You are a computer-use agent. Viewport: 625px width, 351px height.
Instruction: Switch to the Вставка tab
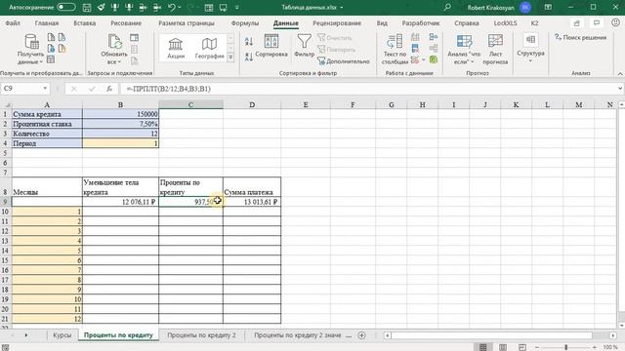point(85,23)
